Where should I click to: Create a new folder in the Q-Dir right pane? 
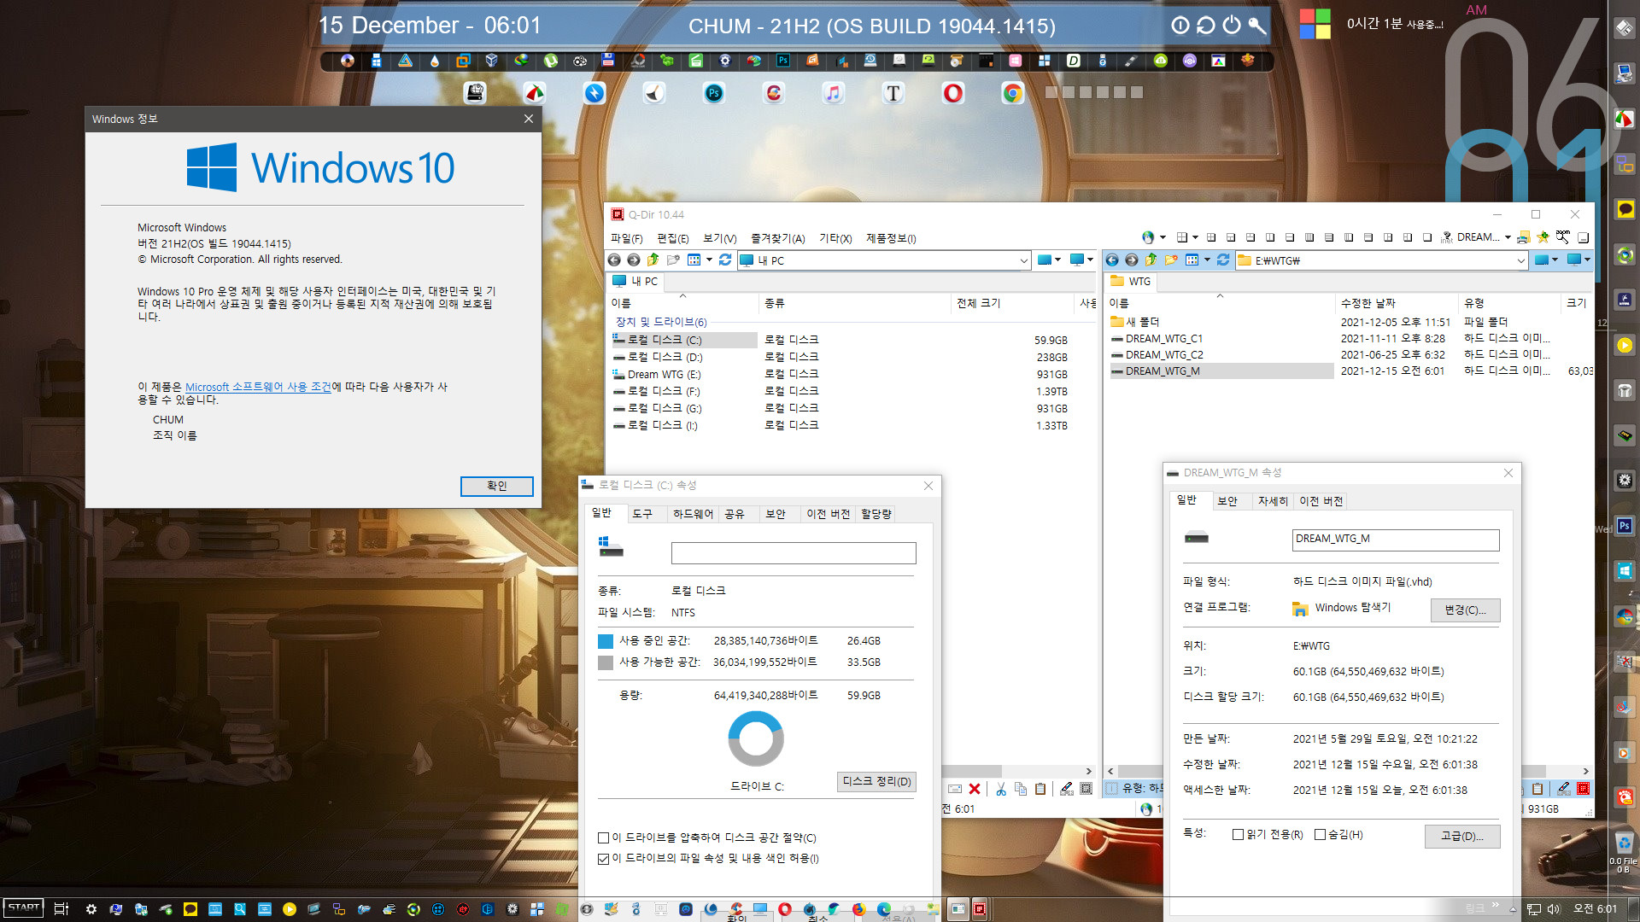(1171, 260)
